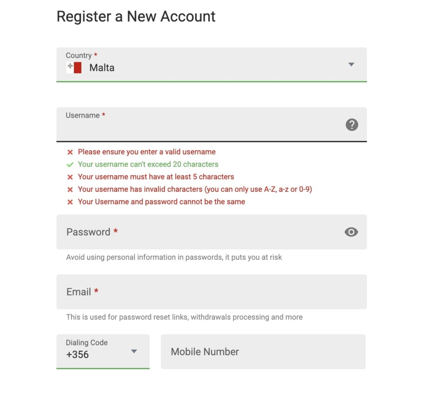Click green checkmark beside 20 characters rule
Image resolution: width=424 pixels, height=401 pixels.
pos(70,164)
